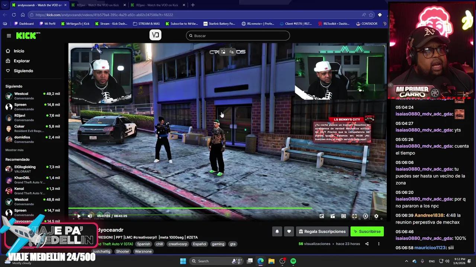Click the chill tag

click(160, 244)
